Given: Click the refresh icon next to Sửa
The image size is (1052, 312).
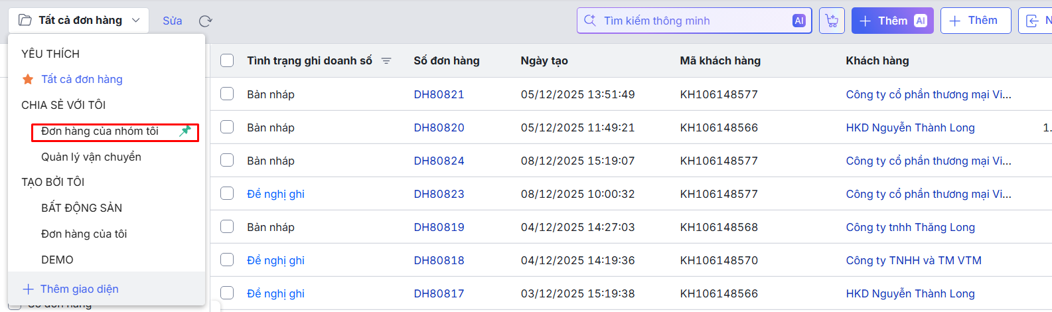Looking at the screenshot, I should point(206,21).
